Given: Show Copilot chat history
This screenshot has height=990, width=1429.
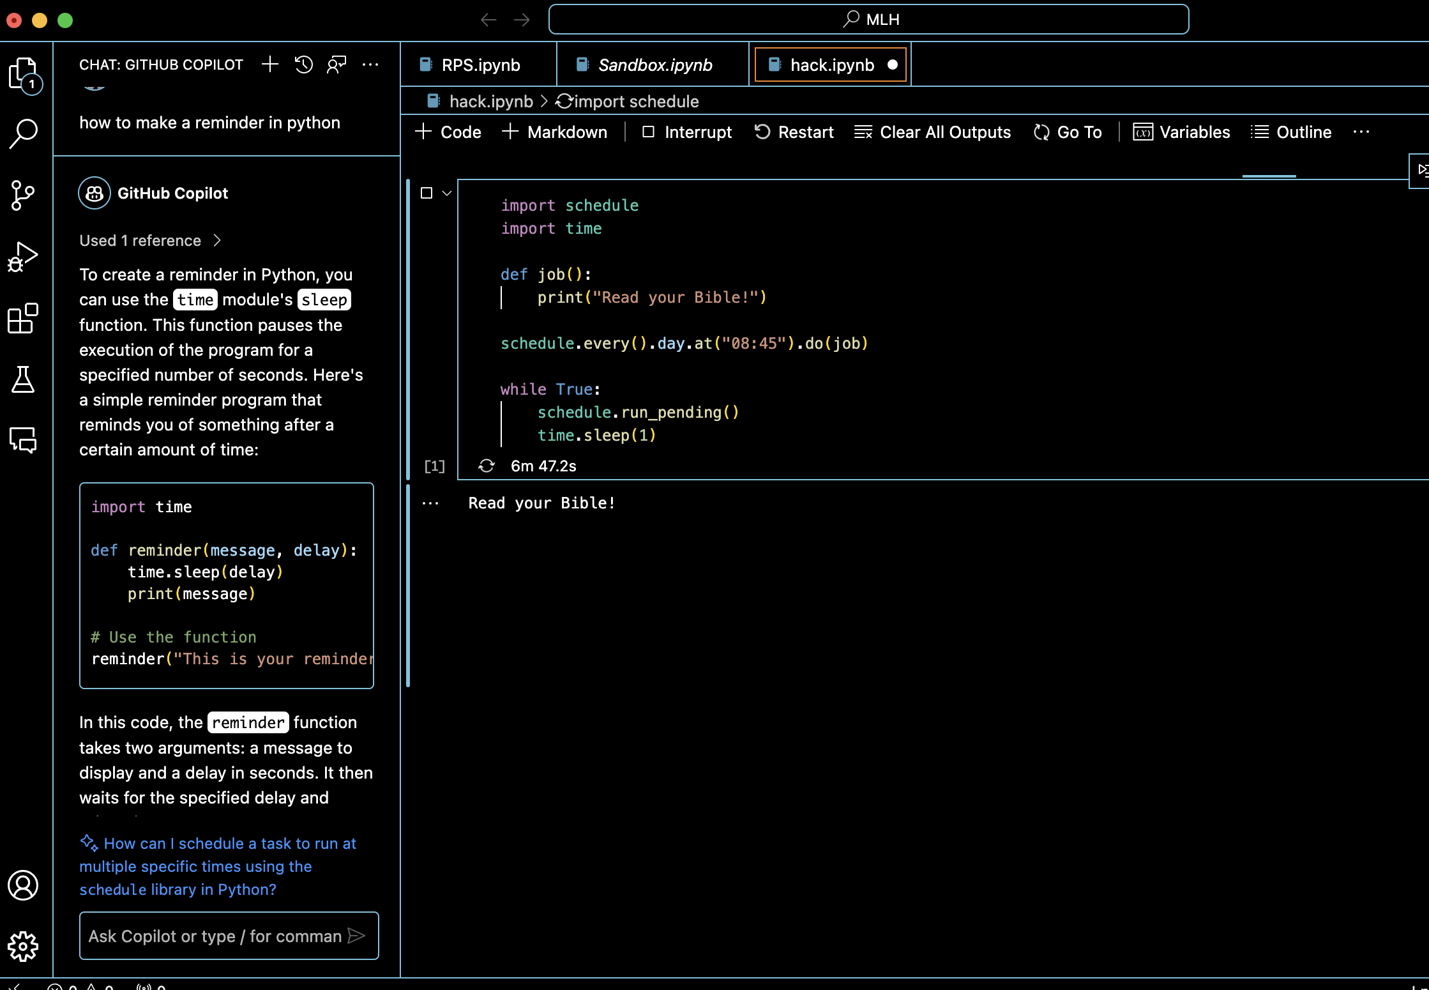Looking at the screenshot, I should [x=304, y=65].
